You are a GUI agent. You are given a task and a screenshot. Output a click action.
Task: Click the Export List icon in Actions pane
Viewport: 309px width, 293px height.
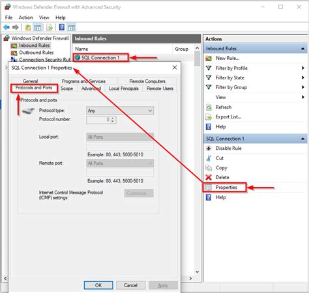209,117
